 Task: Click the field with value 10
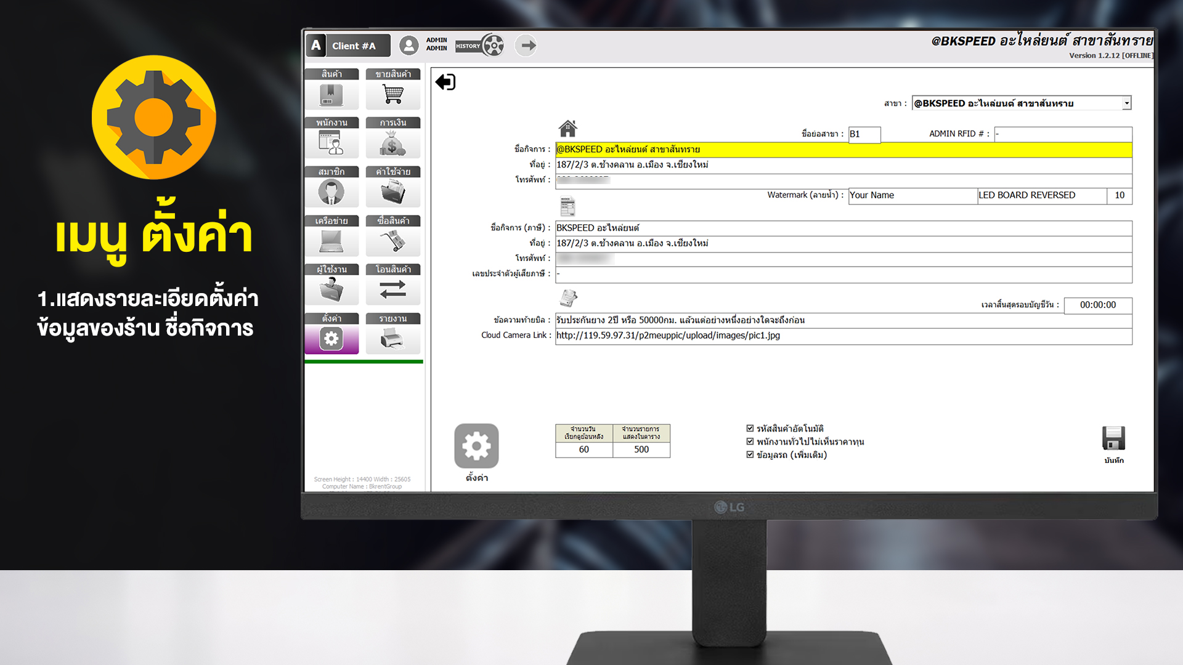(x=1120, y=196)
